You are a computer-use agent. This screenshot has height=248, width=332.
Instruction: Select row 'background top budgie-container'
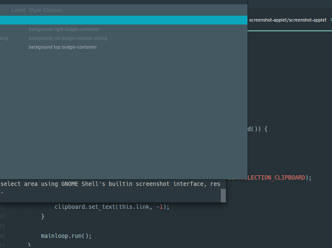(x=123, y=47)
